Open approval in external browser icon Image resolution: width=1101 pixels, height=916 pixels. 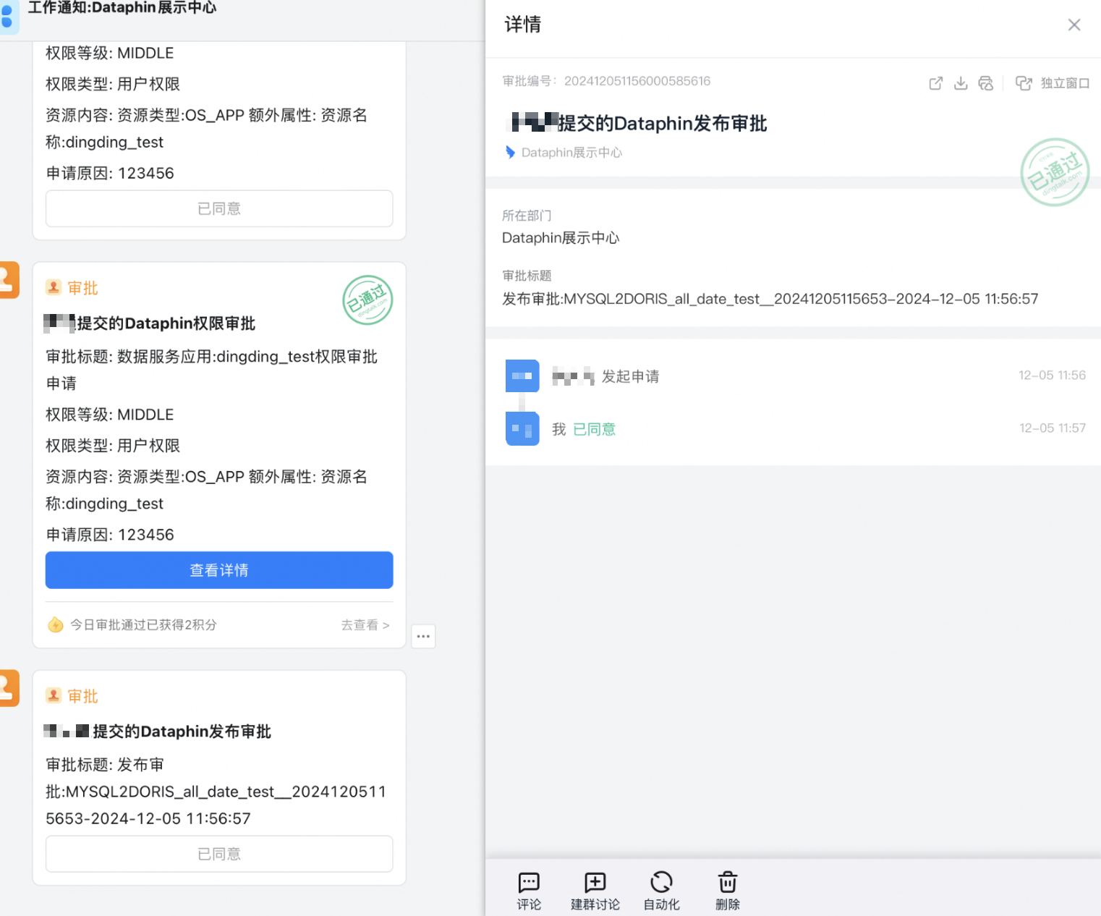pyautogui.click(x=935, y=83)
